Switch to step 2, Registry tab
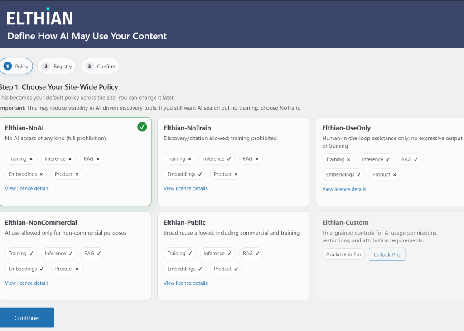The width and height of the screenshot is (464, 331). click(x=57, y=66)
